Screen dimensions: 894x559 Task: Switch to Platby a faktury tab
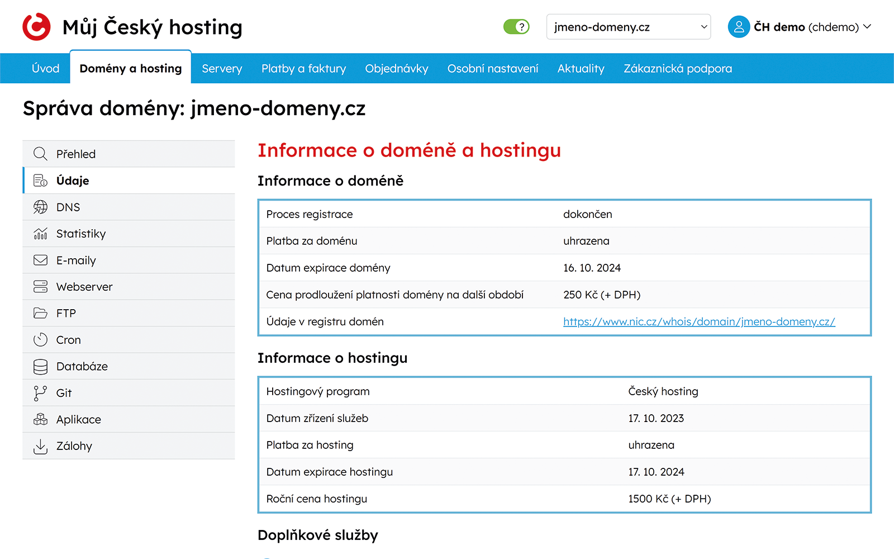304,68
